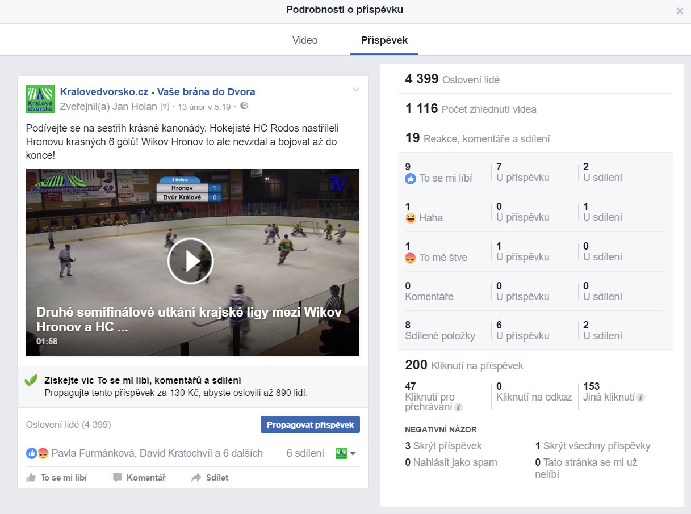Open the post options chevron menu
Image resolution: width=691 pixels, height=514 pixels.
356,90
